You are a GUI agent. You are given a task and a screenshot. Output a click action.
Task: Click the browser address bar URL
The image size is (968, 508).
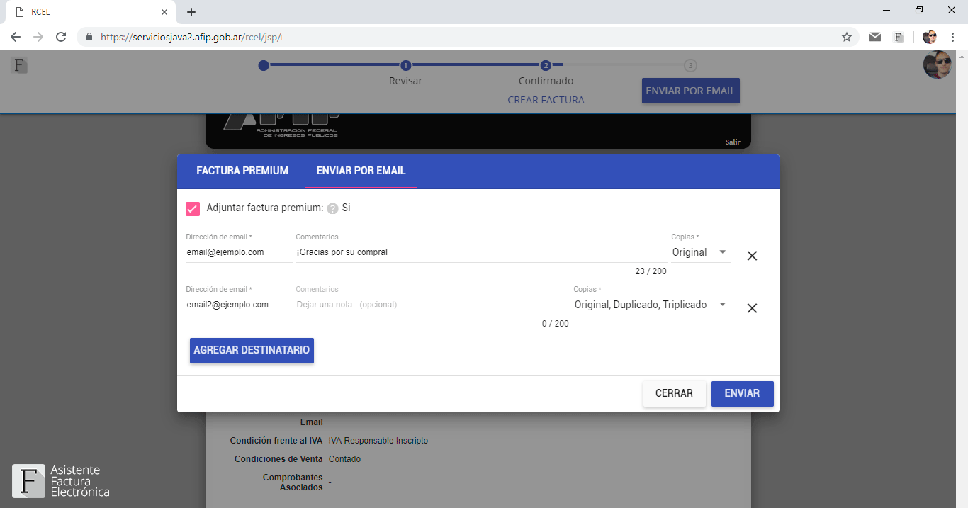[191, 37]
